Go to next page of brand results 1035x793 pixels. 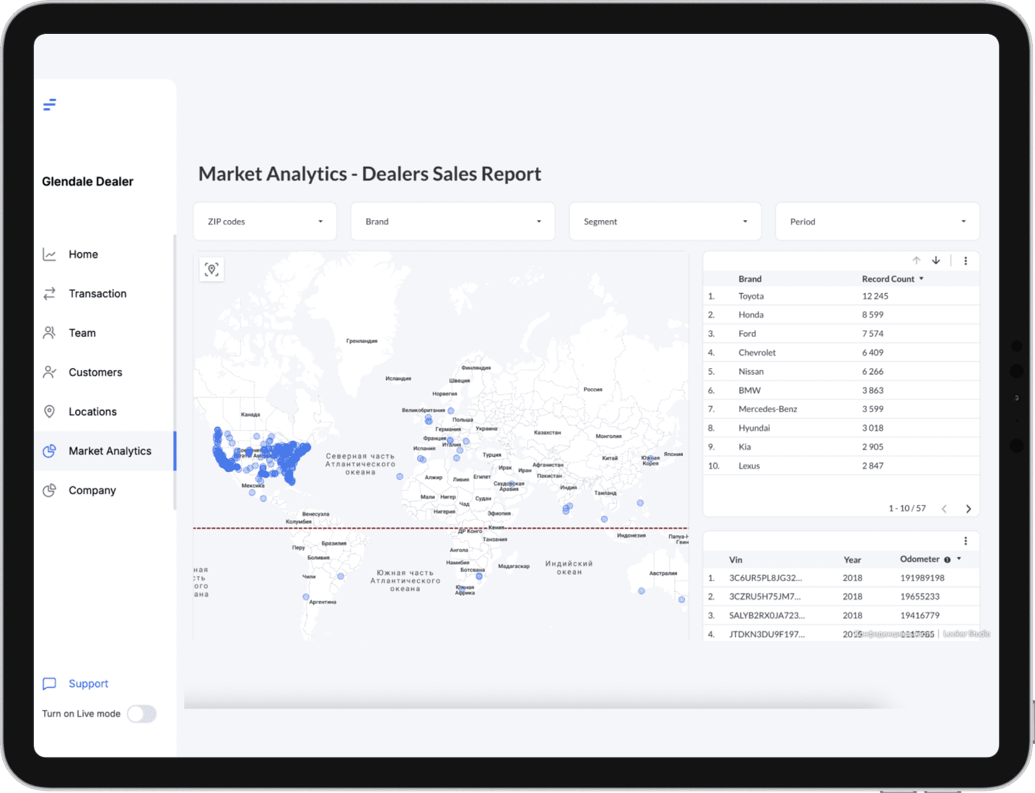click(969, 509)
